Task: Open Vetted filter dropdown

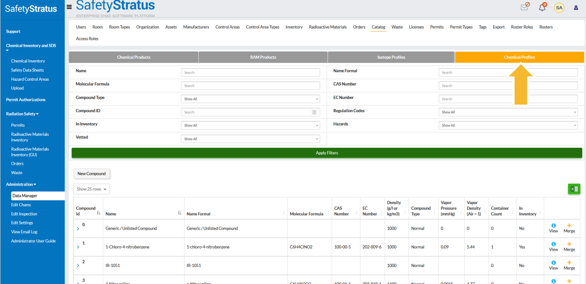Action: click(250, 139)
